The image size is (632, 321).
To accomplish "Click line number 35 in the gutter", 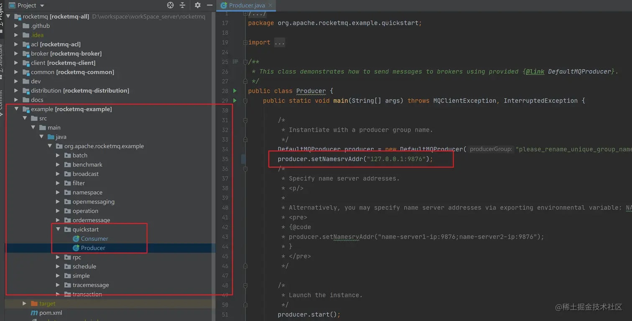I will coord(225,159).
